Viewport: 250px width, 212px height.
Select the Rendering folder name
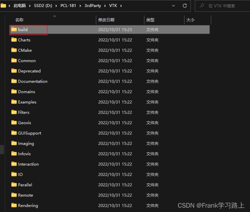click(x=28, y=205)
